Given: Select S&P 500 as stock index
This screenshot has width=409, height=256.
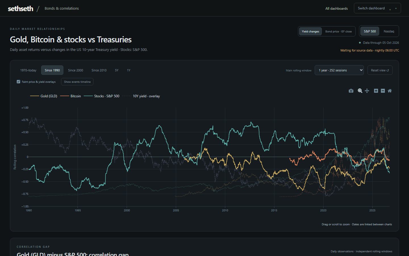Looking at the screenshot, I should [x=370, y=31].
